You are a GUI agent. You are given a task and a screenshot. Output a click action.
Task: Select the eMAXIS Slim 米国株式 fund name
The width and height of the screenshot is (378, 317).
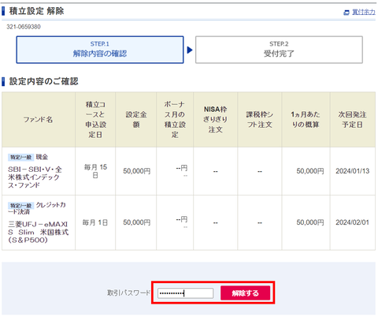[x=39, y=232]
